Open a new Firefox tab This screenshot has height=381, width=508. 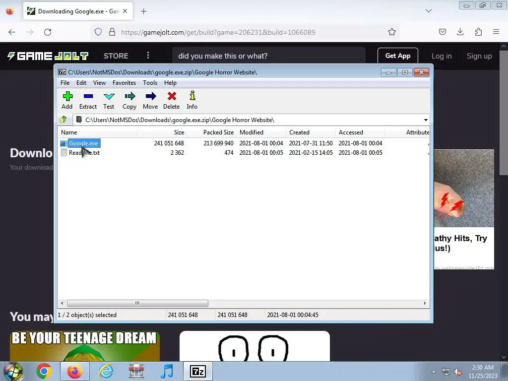[143, 11]
